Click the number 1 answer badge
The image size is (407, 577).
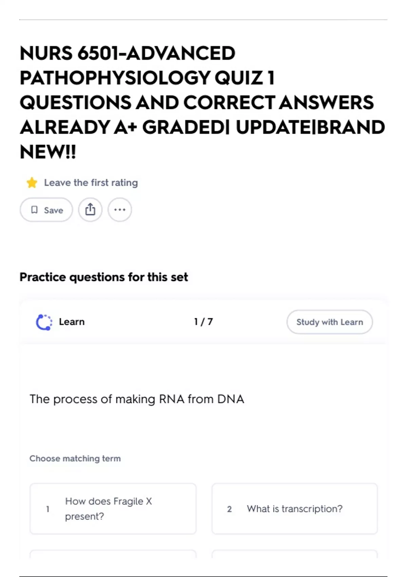coord(48,509)
